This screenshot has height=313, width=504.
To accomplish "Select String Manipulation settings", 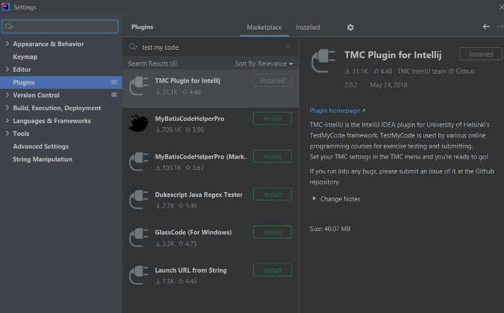I will click(42, 159).
